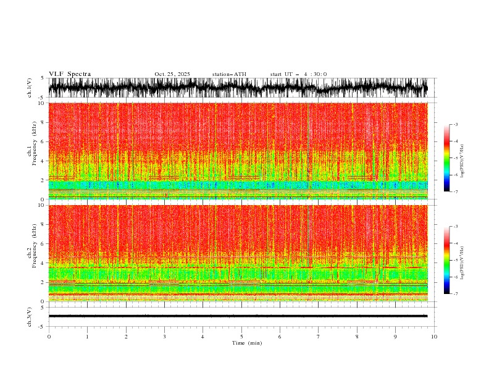Click the time axis tick label '3'
Screen dimensions: 489x378
coord(164,337)
